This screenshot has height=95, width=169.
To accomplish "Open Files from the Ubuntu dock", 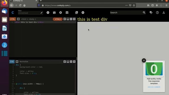I will pos(4,20).
